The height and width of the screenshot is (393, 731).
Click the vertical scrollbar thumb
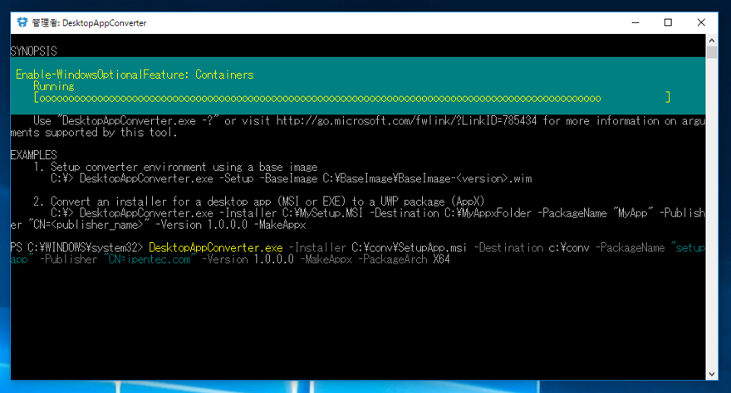(711, 52)
